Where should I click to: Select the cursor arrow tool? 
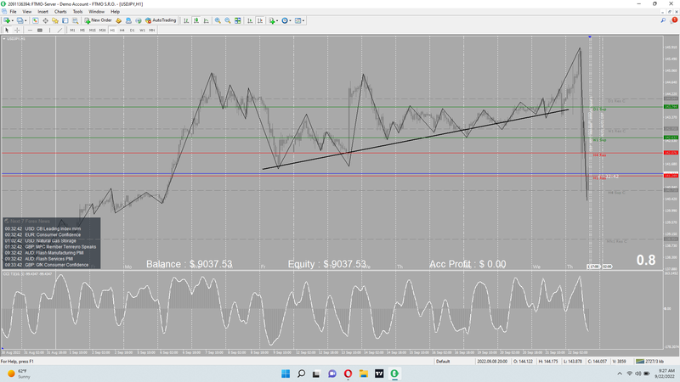coord(7,30)
